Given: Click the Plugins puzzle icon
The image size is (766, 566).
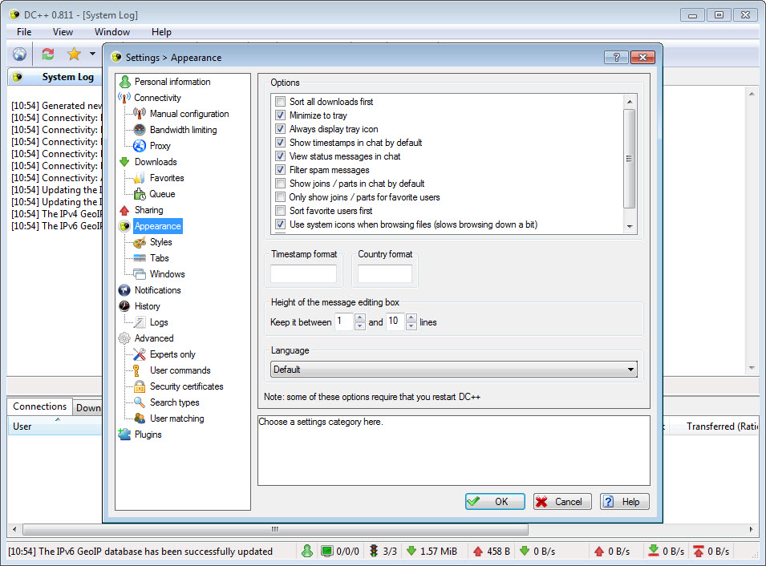Looking at the screenshot, I should point(124,435).
